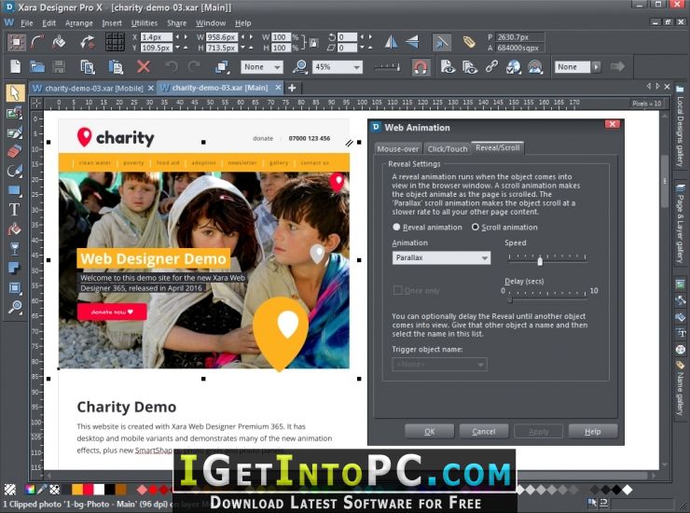Screen dimensions: 690x513
Task: Open the Arrange menu
Action: 78,23
